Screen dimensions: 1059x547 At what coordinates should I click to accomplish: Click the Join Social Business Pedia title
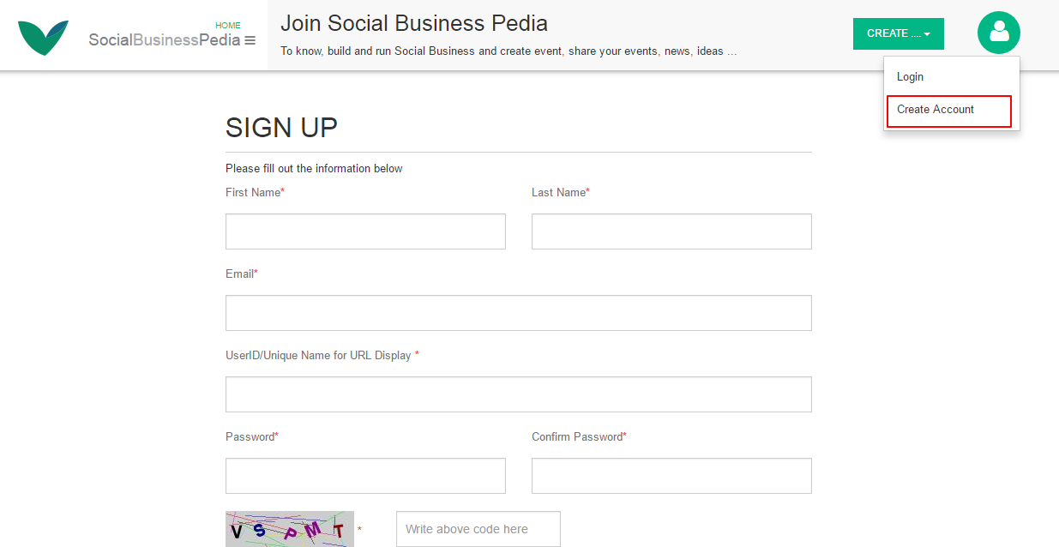pyautogui.click(x=414, y=23)
